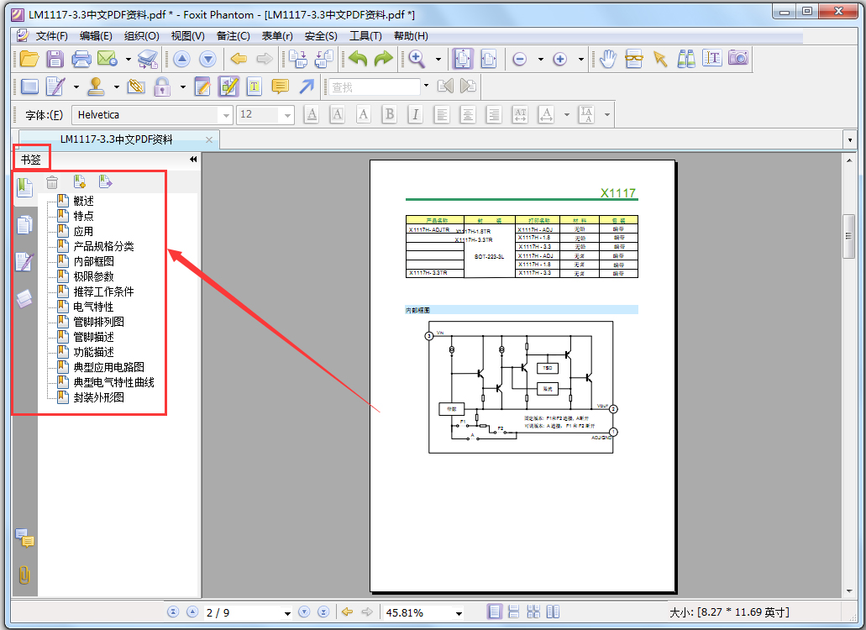Screen dimensions: 866x630
Task: Undo the last action with green arrow
Action: coord(358,58)
